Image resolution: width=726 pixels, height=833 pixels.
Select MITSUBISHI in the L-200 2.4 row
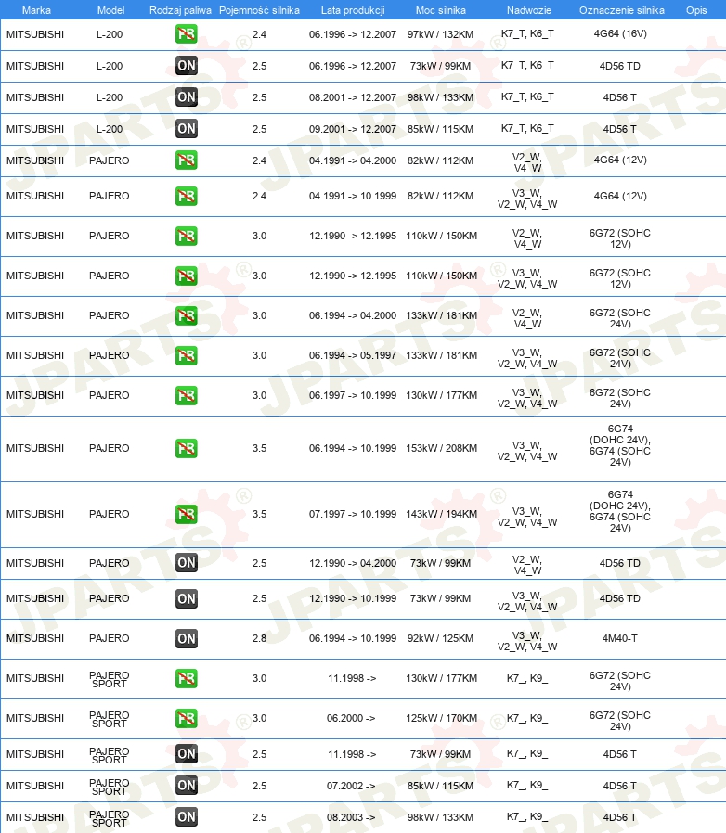pyautogui.click(x=35, y=34)
